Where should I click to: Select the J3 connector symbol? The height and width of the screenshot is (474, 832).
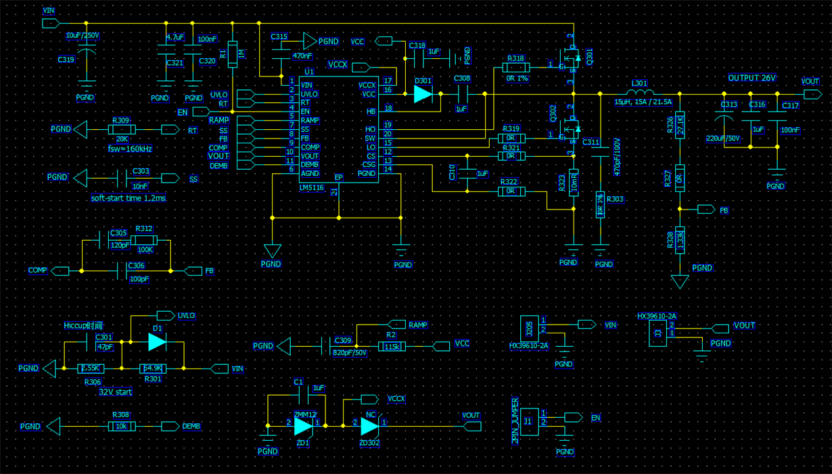coord(658,333)
